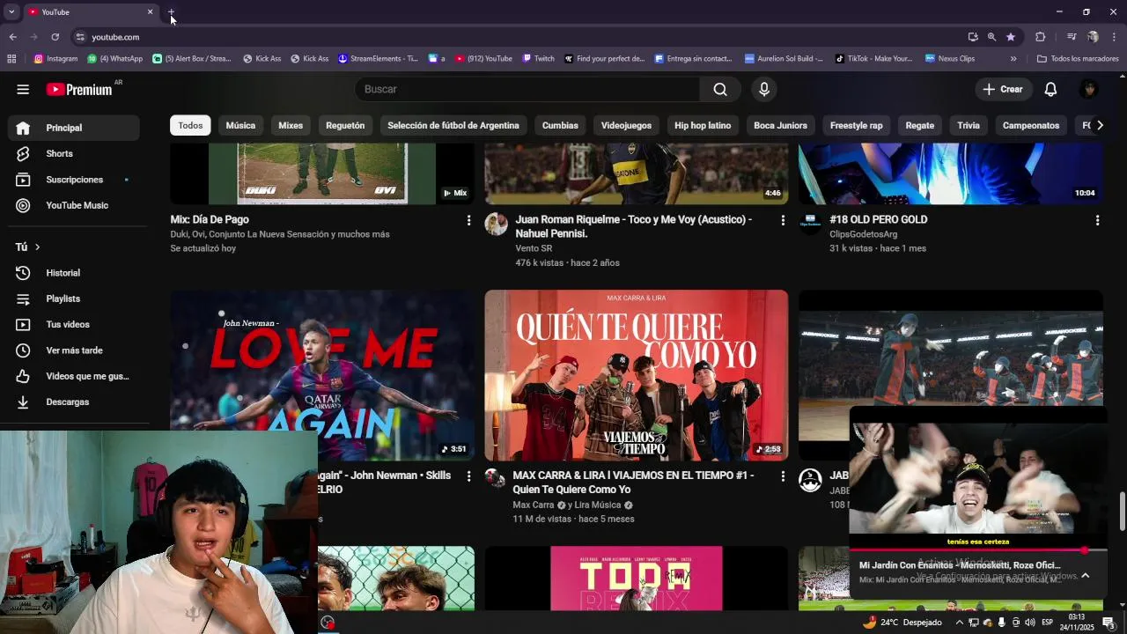Show hidden bookmarks overflow chevron
This screenshot has width=1127, height=634.
tap(1013, 59)
